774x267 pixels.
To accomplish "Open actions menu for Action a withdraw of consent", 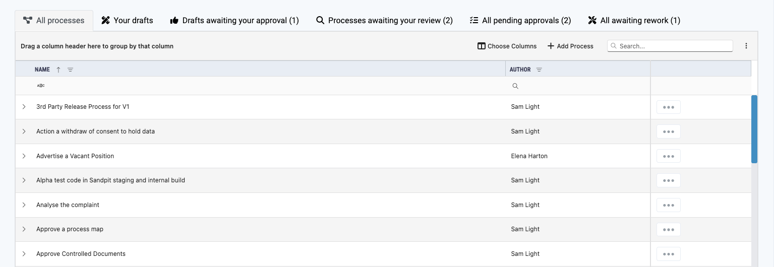I will 669,131.
